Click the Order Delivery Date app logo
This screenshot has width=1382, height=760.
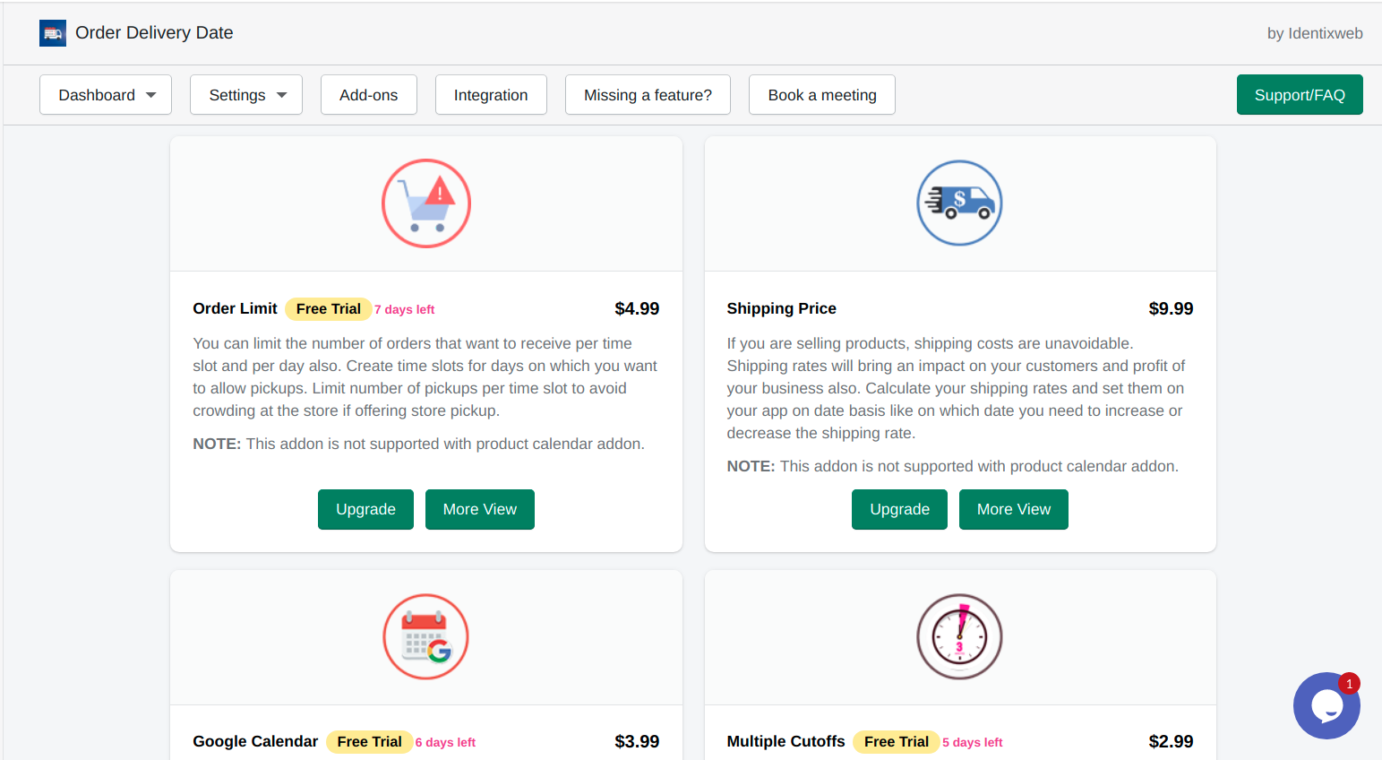click(53, 33)
